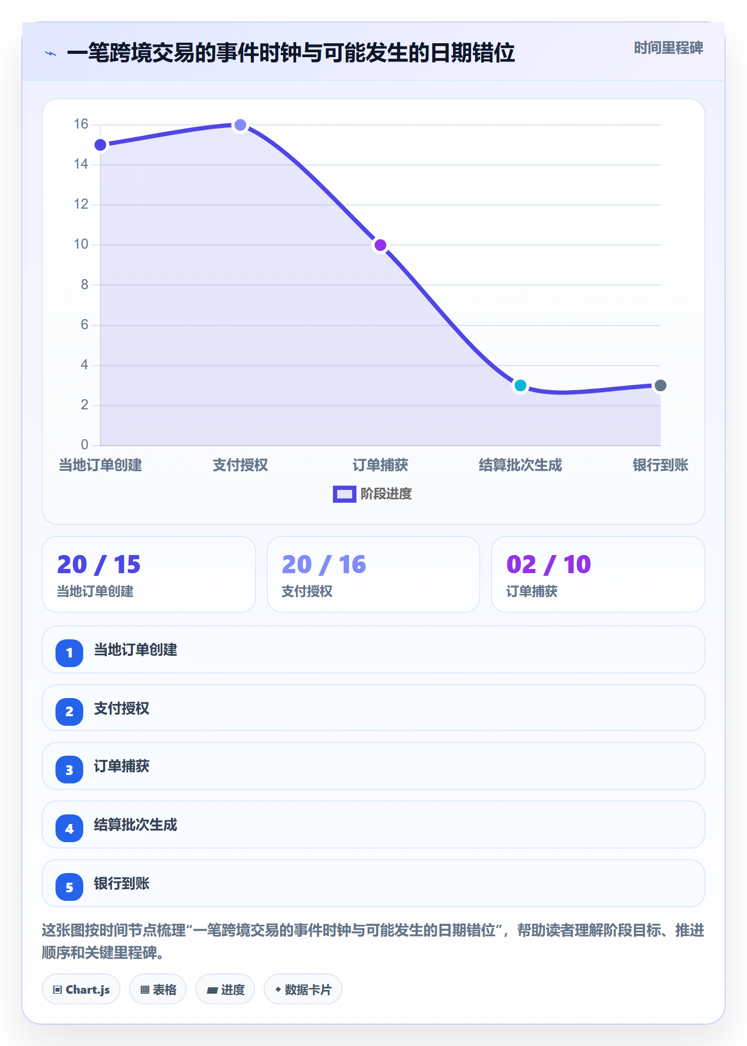Click the y-axis value 10
Image resolution: width=747 pixels, height=1046 pixels.
[81, 244]
